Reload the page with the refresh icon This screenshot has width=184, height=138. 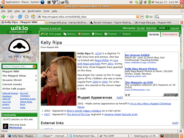(x=20, y=17)
